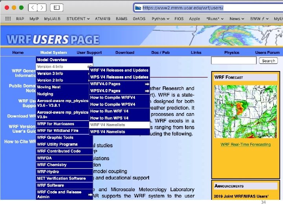Open the MyUALB bookmark
Image resolution: width=283 pixels, height=212 pixels.
pyautogui.click(x=52, y=19)
